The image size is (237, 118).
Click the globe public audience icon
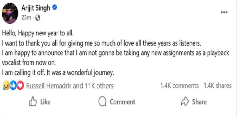click(38, 17)
